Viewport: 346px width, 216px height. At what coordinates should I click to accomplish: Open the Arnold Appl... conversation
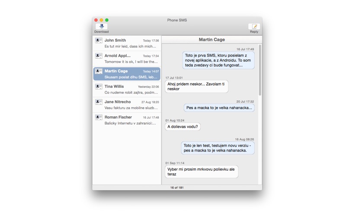pos(127,59)
